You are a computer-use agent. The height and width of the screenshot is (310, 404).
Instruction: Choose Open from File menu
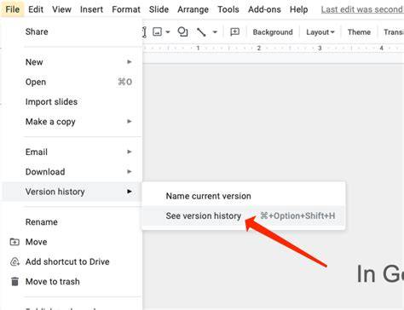point(71,82)
